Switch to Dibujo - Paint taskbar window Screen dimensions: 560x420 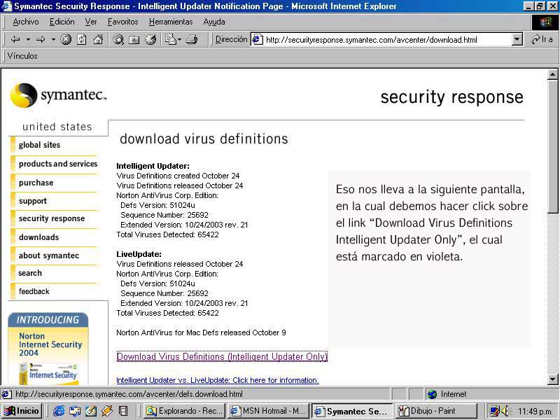point(435,411)
